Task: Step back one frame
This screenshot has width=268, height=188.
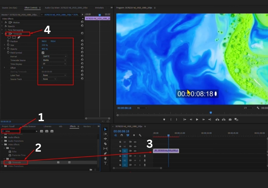Action: [x=191, y=119]
